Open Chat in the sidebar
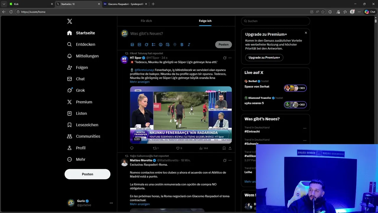 tap(76, 79)
